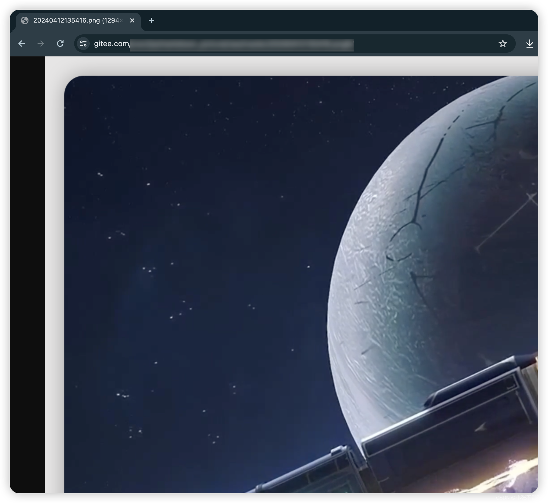Image resolution: width=548 pixels, height=503 pixels.
Task: Click the gitee.com address bar
Action: point(295,44)
